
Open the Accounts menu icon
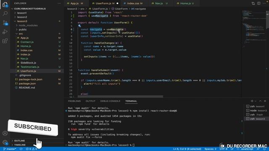(5, 133)
